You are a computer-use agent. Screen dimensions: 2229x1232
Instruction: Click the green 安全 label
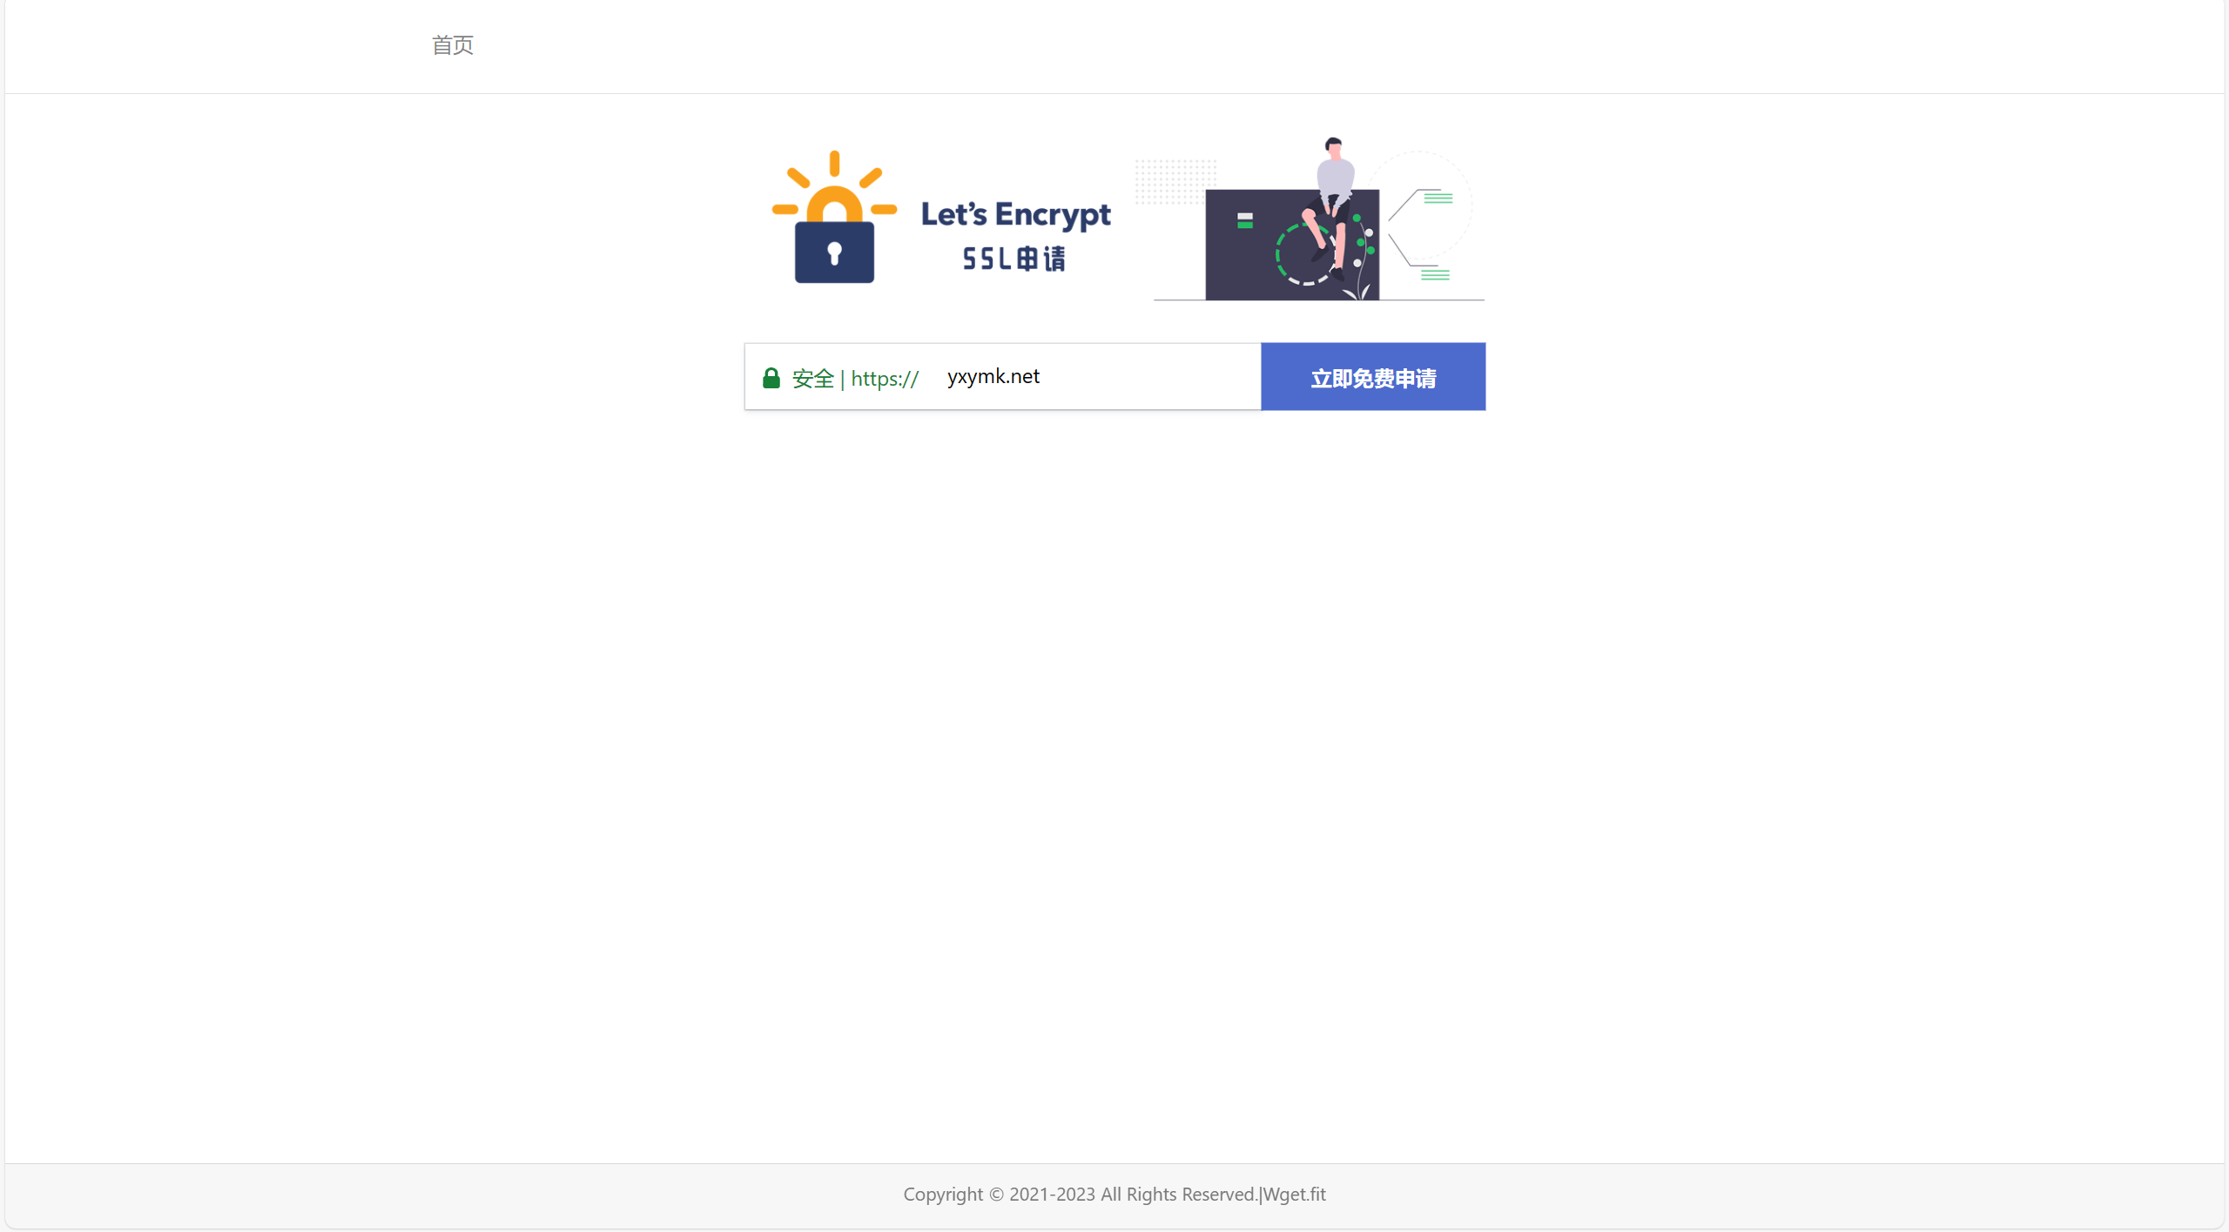(x=813, y=379)
